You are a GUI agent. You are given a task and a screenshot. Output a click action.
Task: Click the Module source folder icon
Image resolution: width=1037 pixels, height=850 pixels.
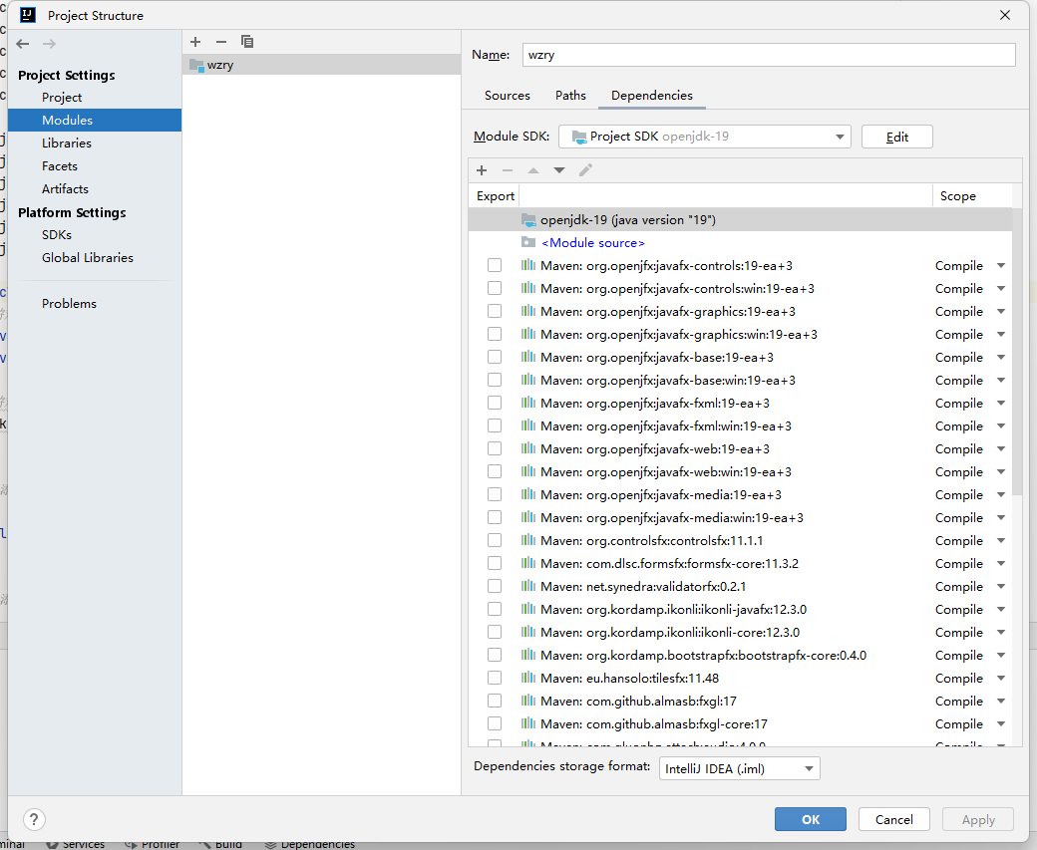(x=527, y=242)
